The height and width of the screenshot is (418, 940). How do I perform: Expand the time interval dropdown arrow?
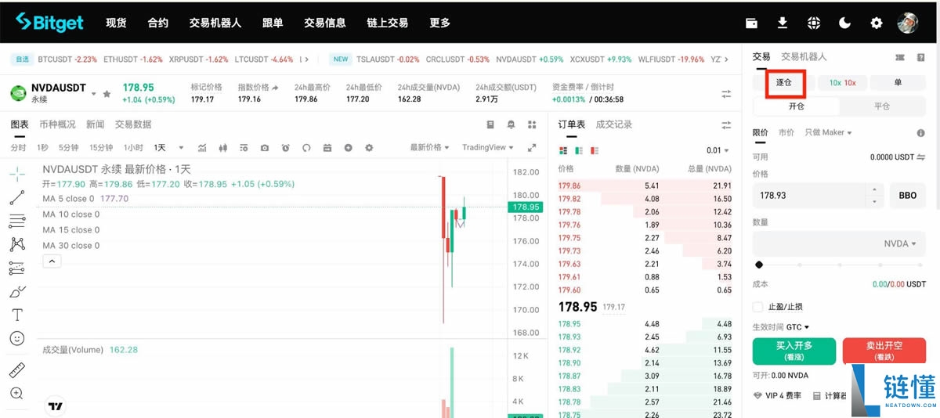point(181,147)
